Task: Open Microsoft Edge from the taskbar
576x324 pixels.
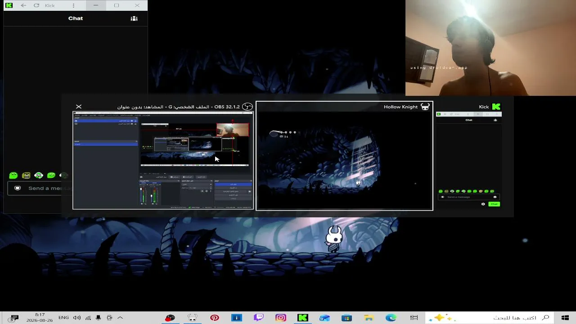Action: 391,318
